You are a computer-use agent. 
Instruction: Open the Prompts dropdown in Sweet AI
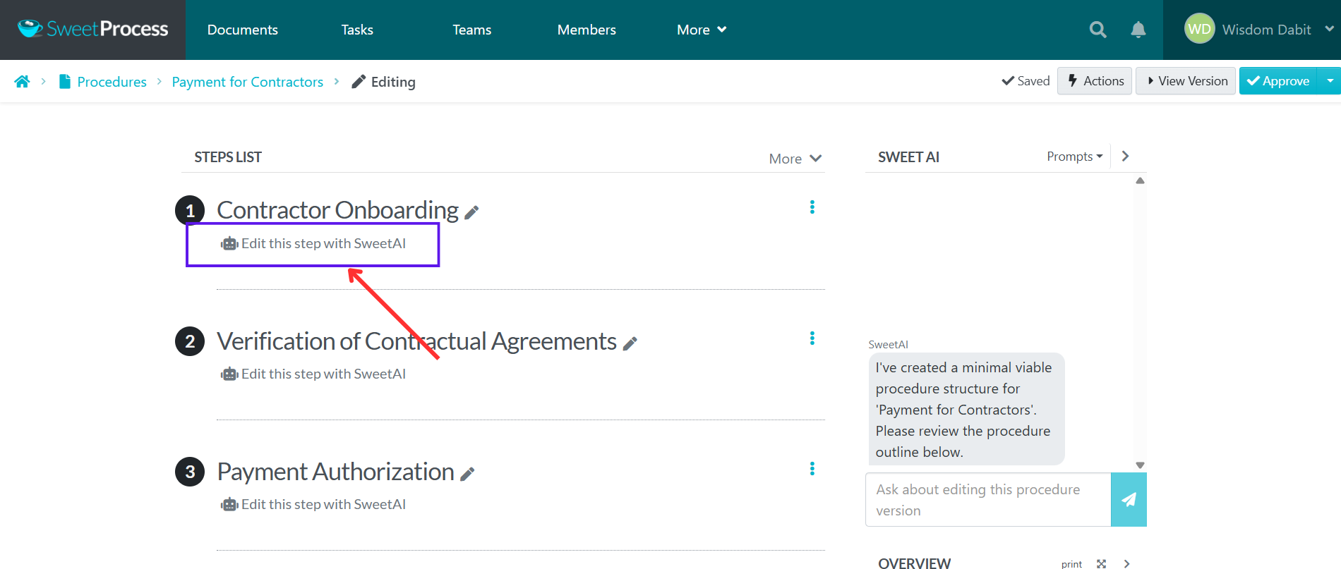1074,157
